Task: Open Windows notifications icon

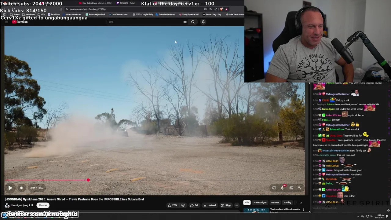Action: [x=387, y=216]
